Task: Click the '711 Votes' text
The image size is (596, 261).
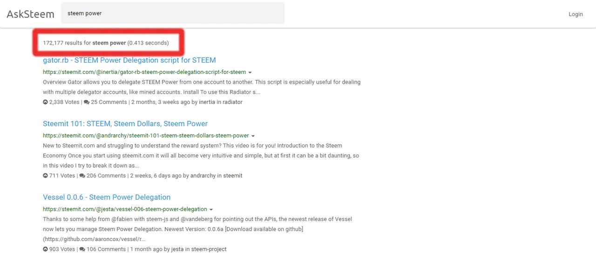Action: pos(62,176)
